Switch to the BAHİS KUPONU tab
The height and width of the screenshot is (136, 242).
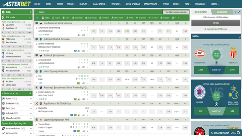(200, 12)
